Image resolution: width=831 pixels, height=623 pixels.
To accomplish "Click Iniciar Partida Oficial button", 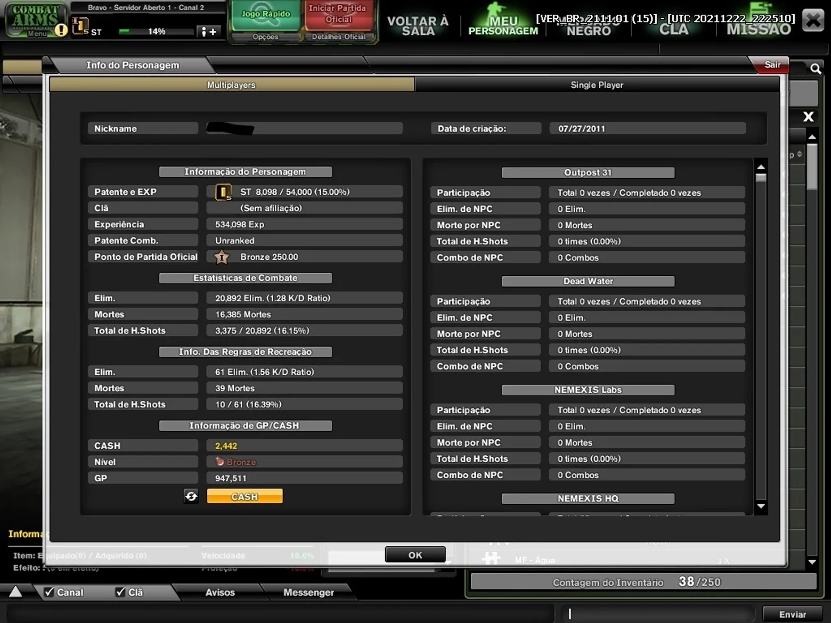I will pyautogui.click(x=338, y=14).
